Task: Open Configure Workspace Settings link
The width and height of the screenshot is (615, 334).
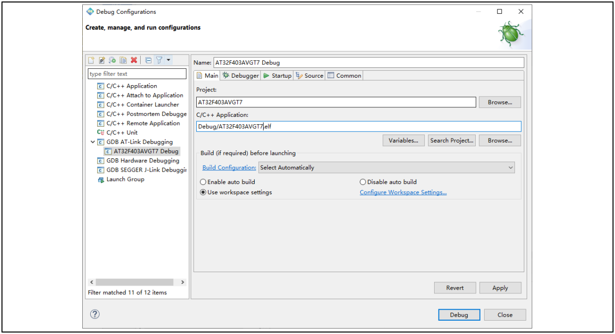Action: click(x=403, y=192)
